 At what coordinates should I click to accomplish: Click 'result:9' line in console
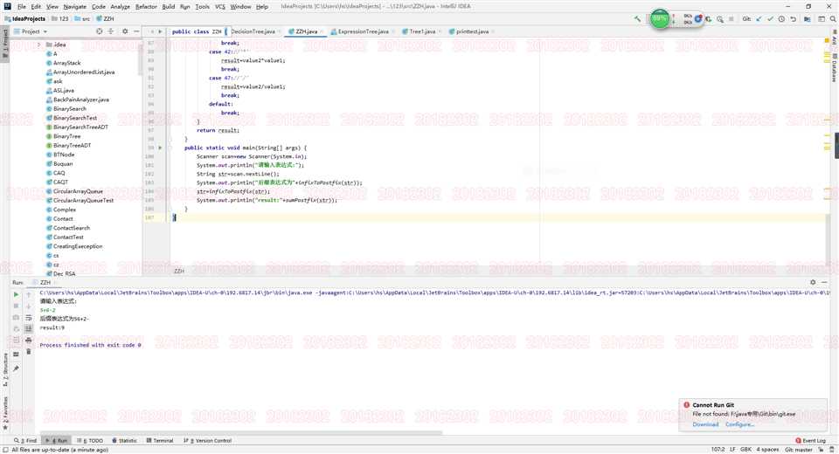pyautogui.click(x=52, y=327)
